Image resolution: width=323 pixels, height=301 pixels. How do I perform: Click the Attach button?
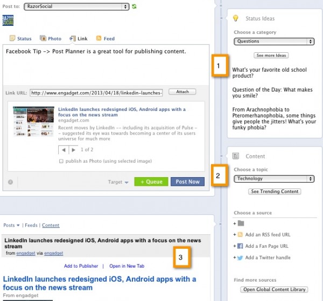(x=182, y=92)
